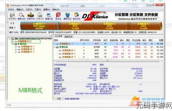This screenshot has height=111, width=172.
Task: Select the 本地磁盘(D:) row in partition table
Action: [108, 51]
